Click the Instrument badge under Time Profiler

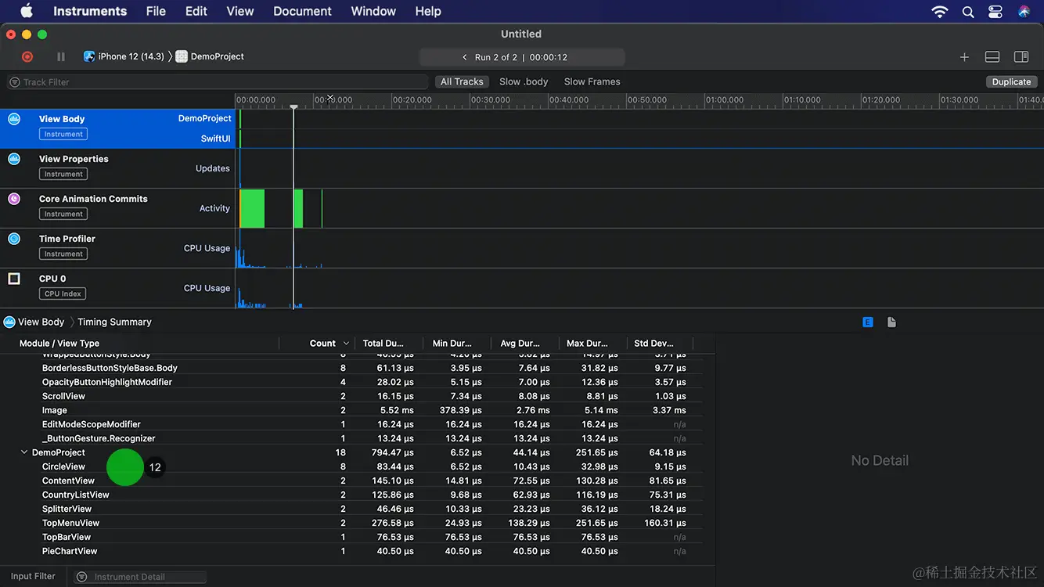[63, 254]
